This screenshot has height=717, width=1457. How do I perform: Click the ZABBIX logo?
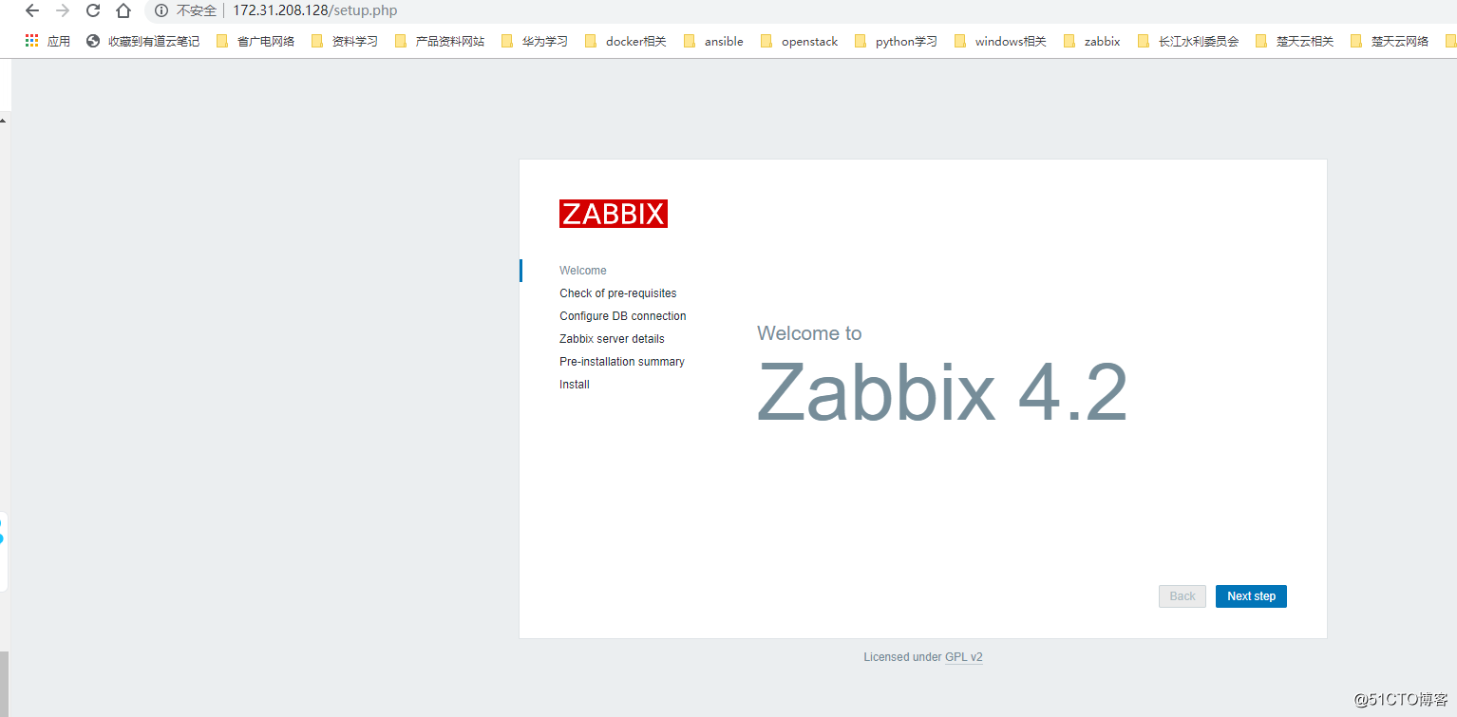pyautogui.click(x=613, y=213)
